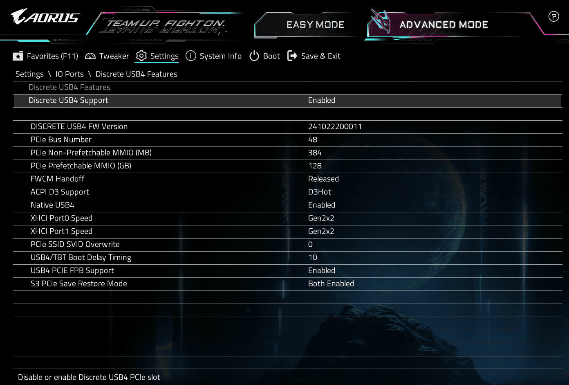Select the Advanced Mode button
This screenshot has height=385, width=569.
click(x=444, y=25)
